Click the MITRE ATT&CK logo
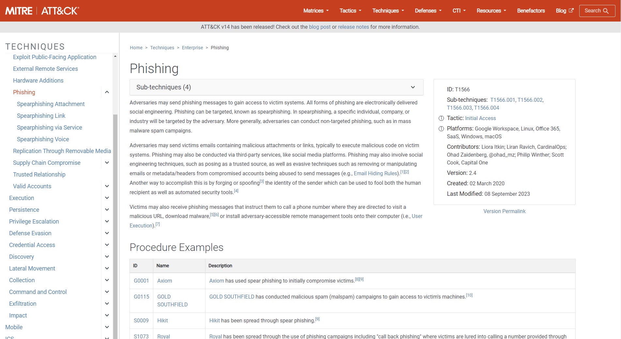This screenshot has height=339, width=621. [x=42, y=11]
